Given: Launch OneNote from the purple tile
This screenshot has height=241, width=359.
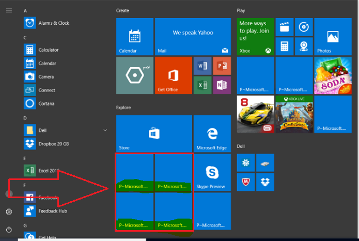Looking at the screenshot, I should coord(222,85).
